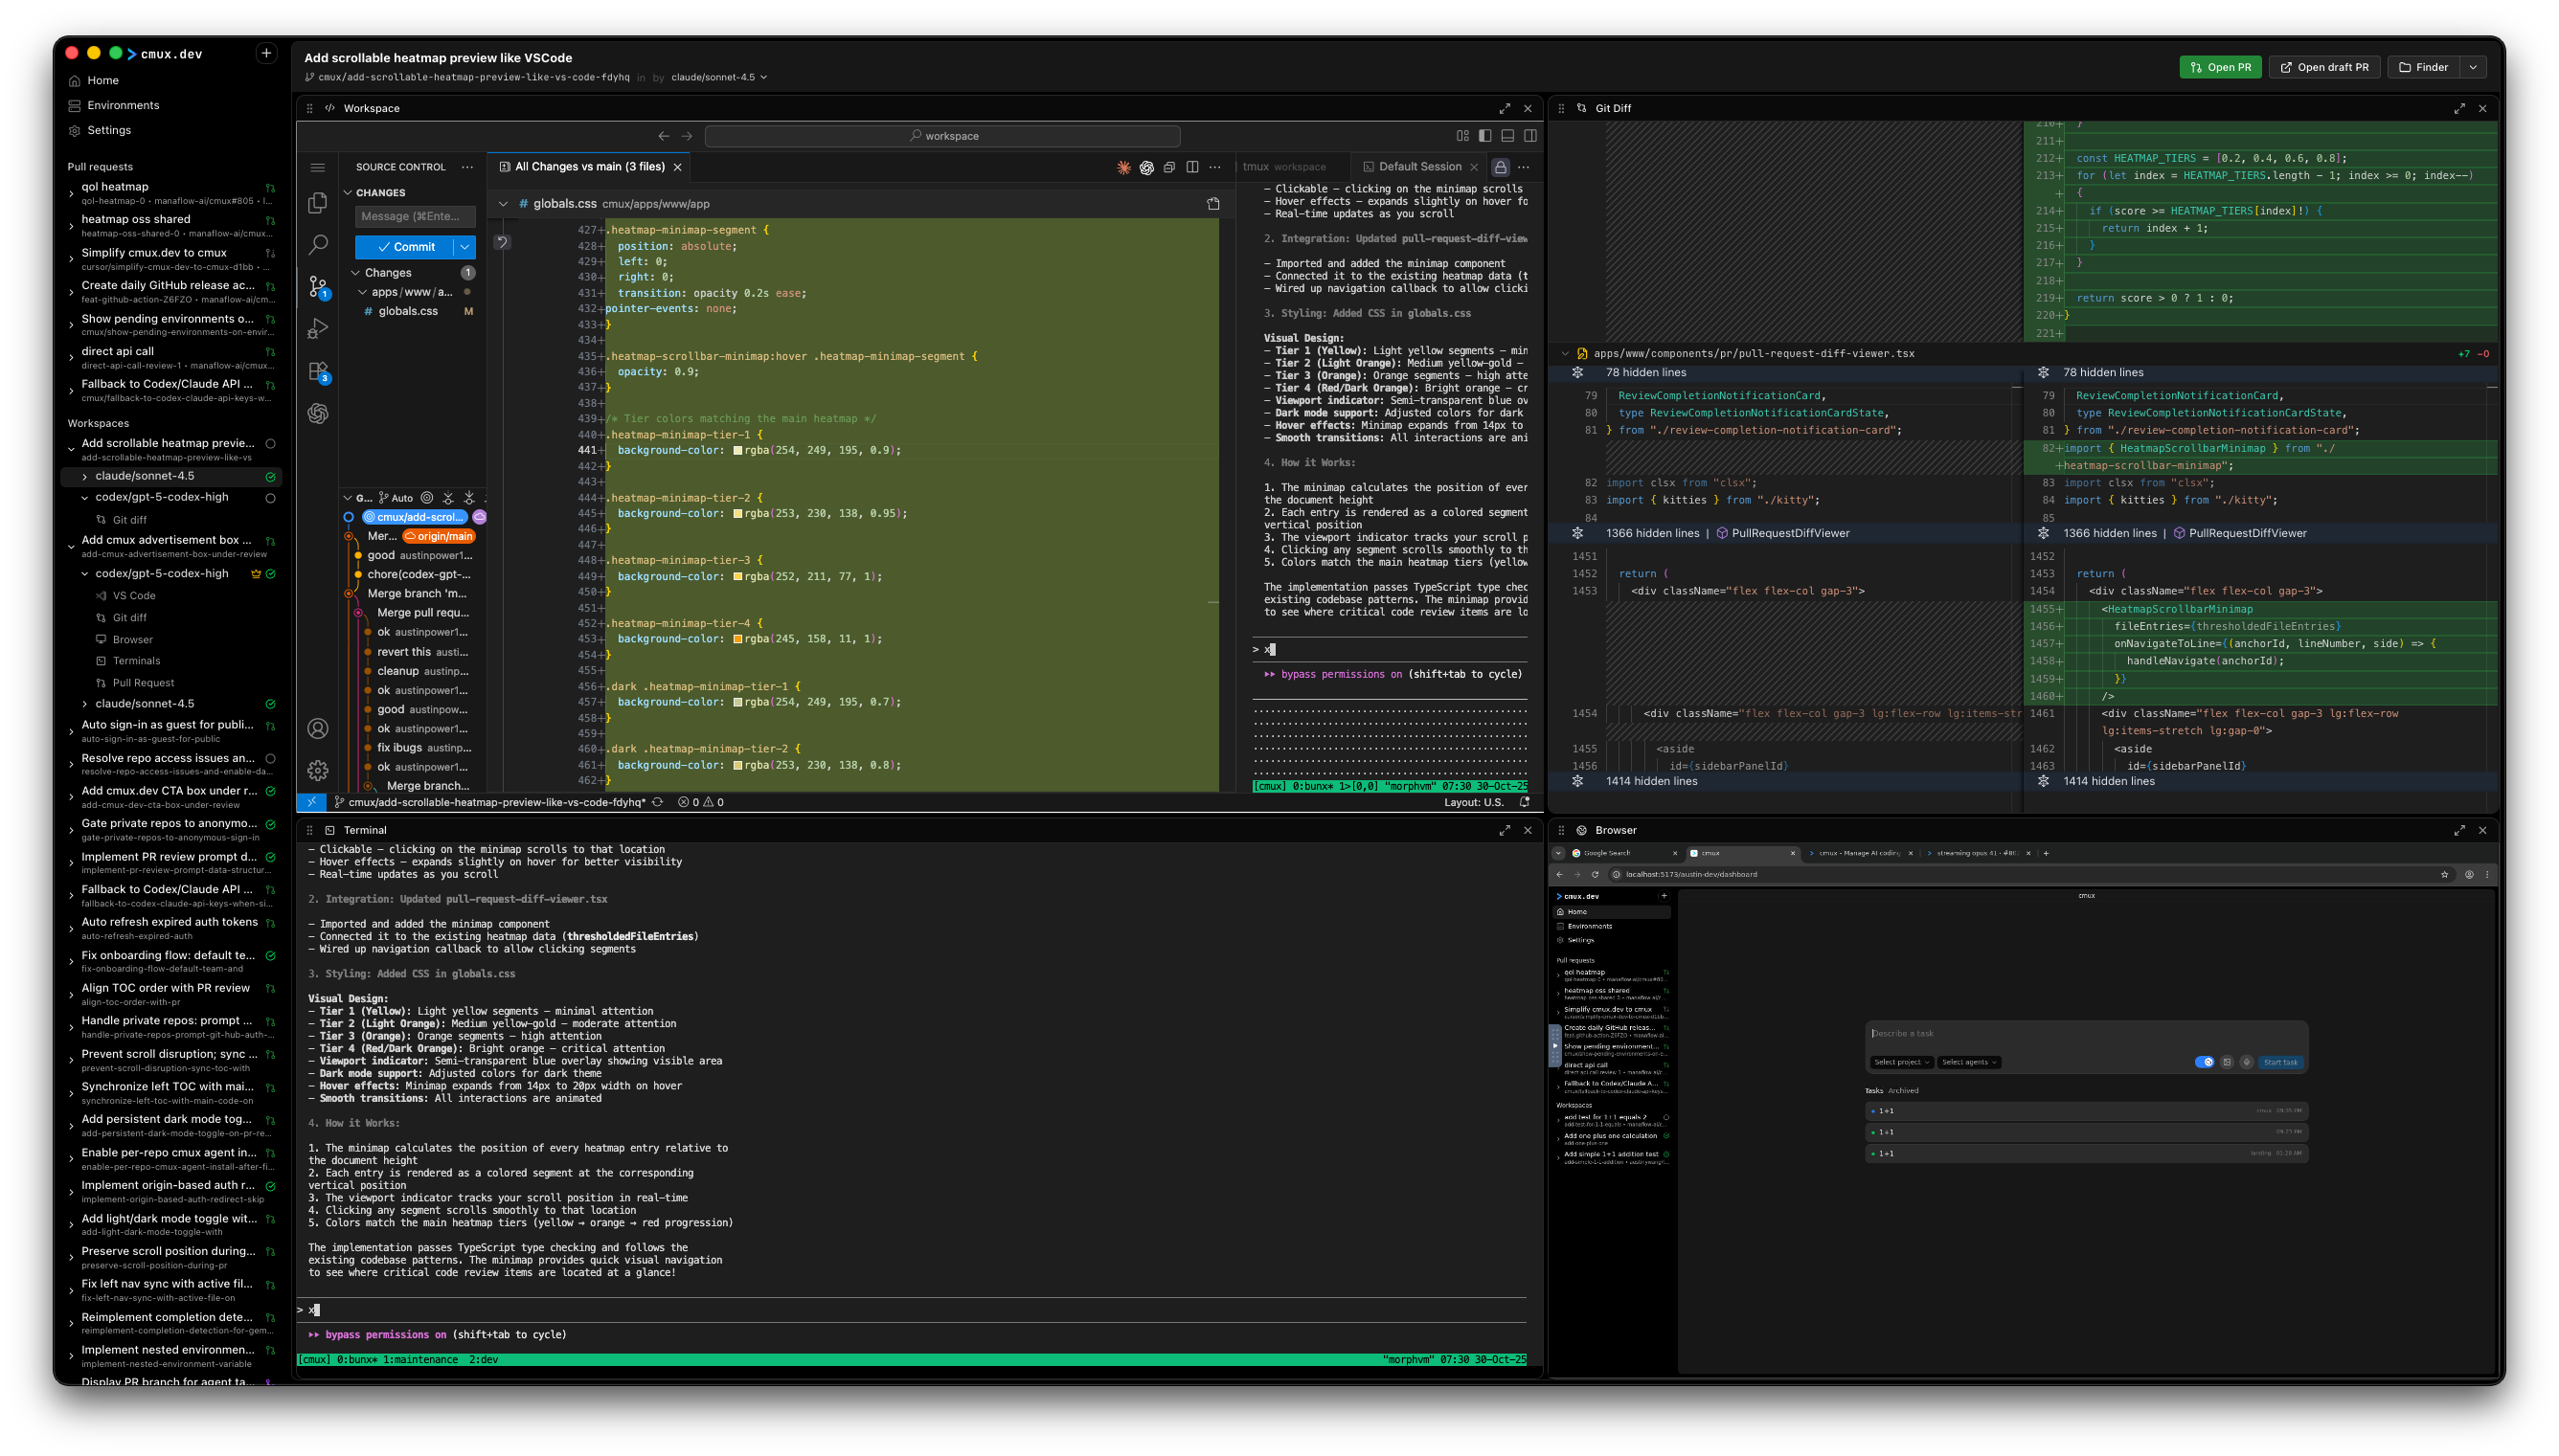Collapse the CHANGES section in Source Control
This screenshot has width=2559, height=1456.
[x=351, y=192]
